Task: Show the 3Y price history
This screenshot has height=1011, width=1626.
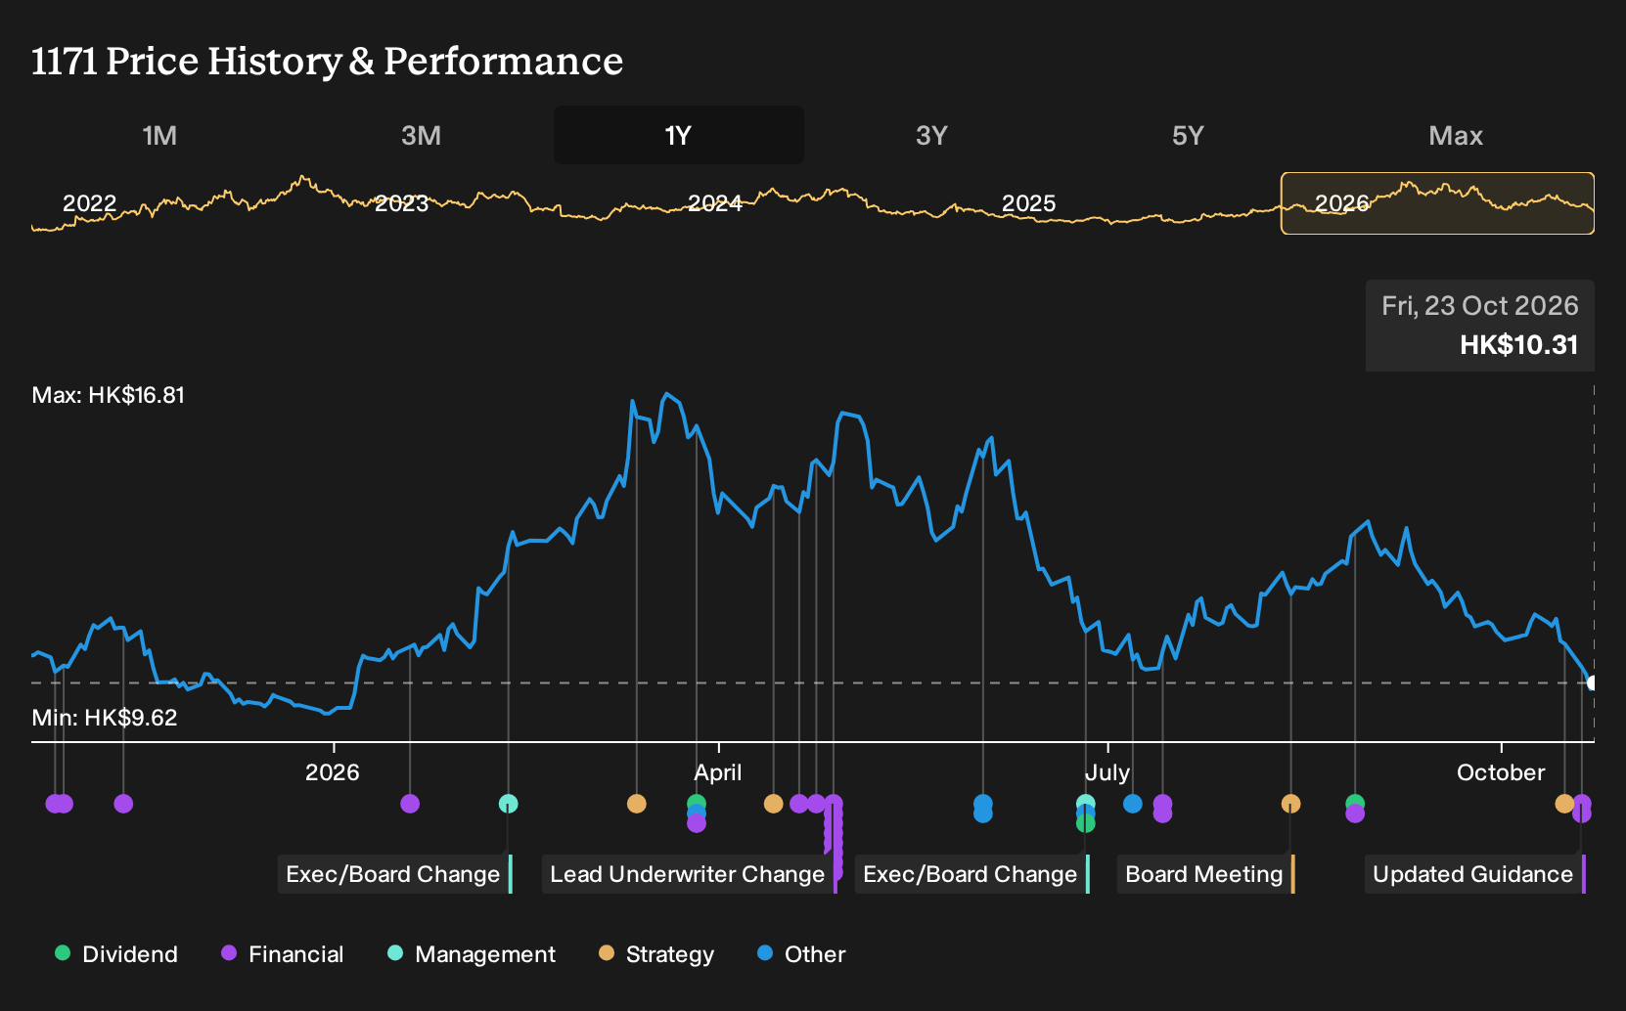Action: click(x=931, y=135)
